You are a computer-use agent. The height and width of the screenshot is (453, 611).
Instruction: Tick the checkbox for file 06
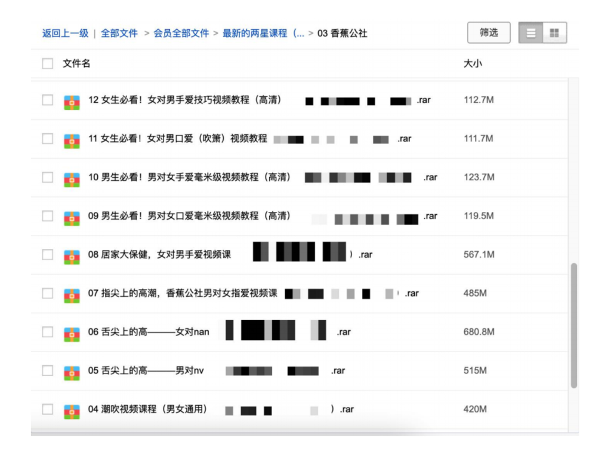coord(48,332)
